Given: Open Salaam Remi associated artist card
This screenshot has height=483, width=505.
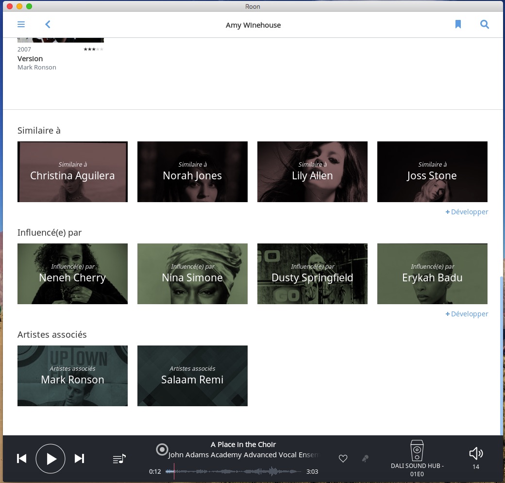Looking at the screenshot, I should point(192,376).
